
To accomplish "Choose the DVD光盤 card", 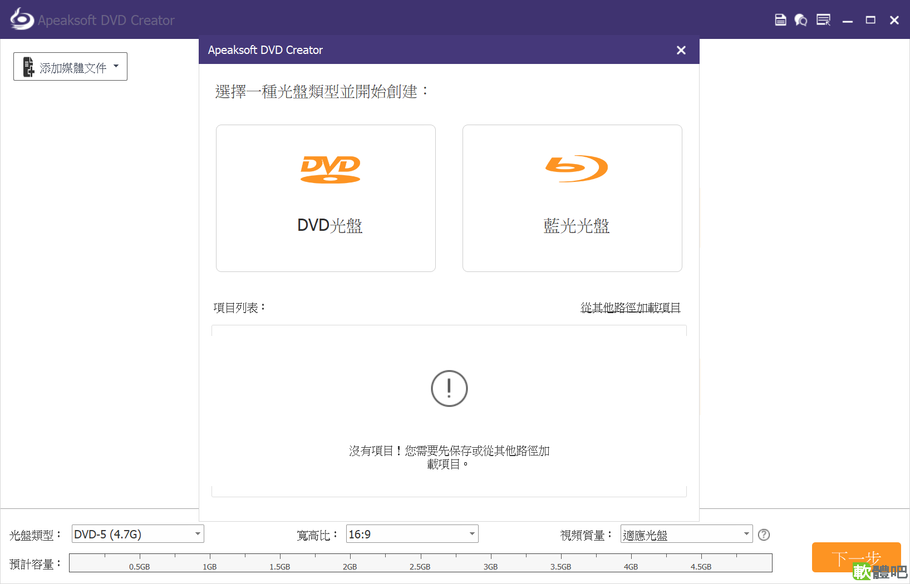I will pyautogui.click(x=326, y=198).
